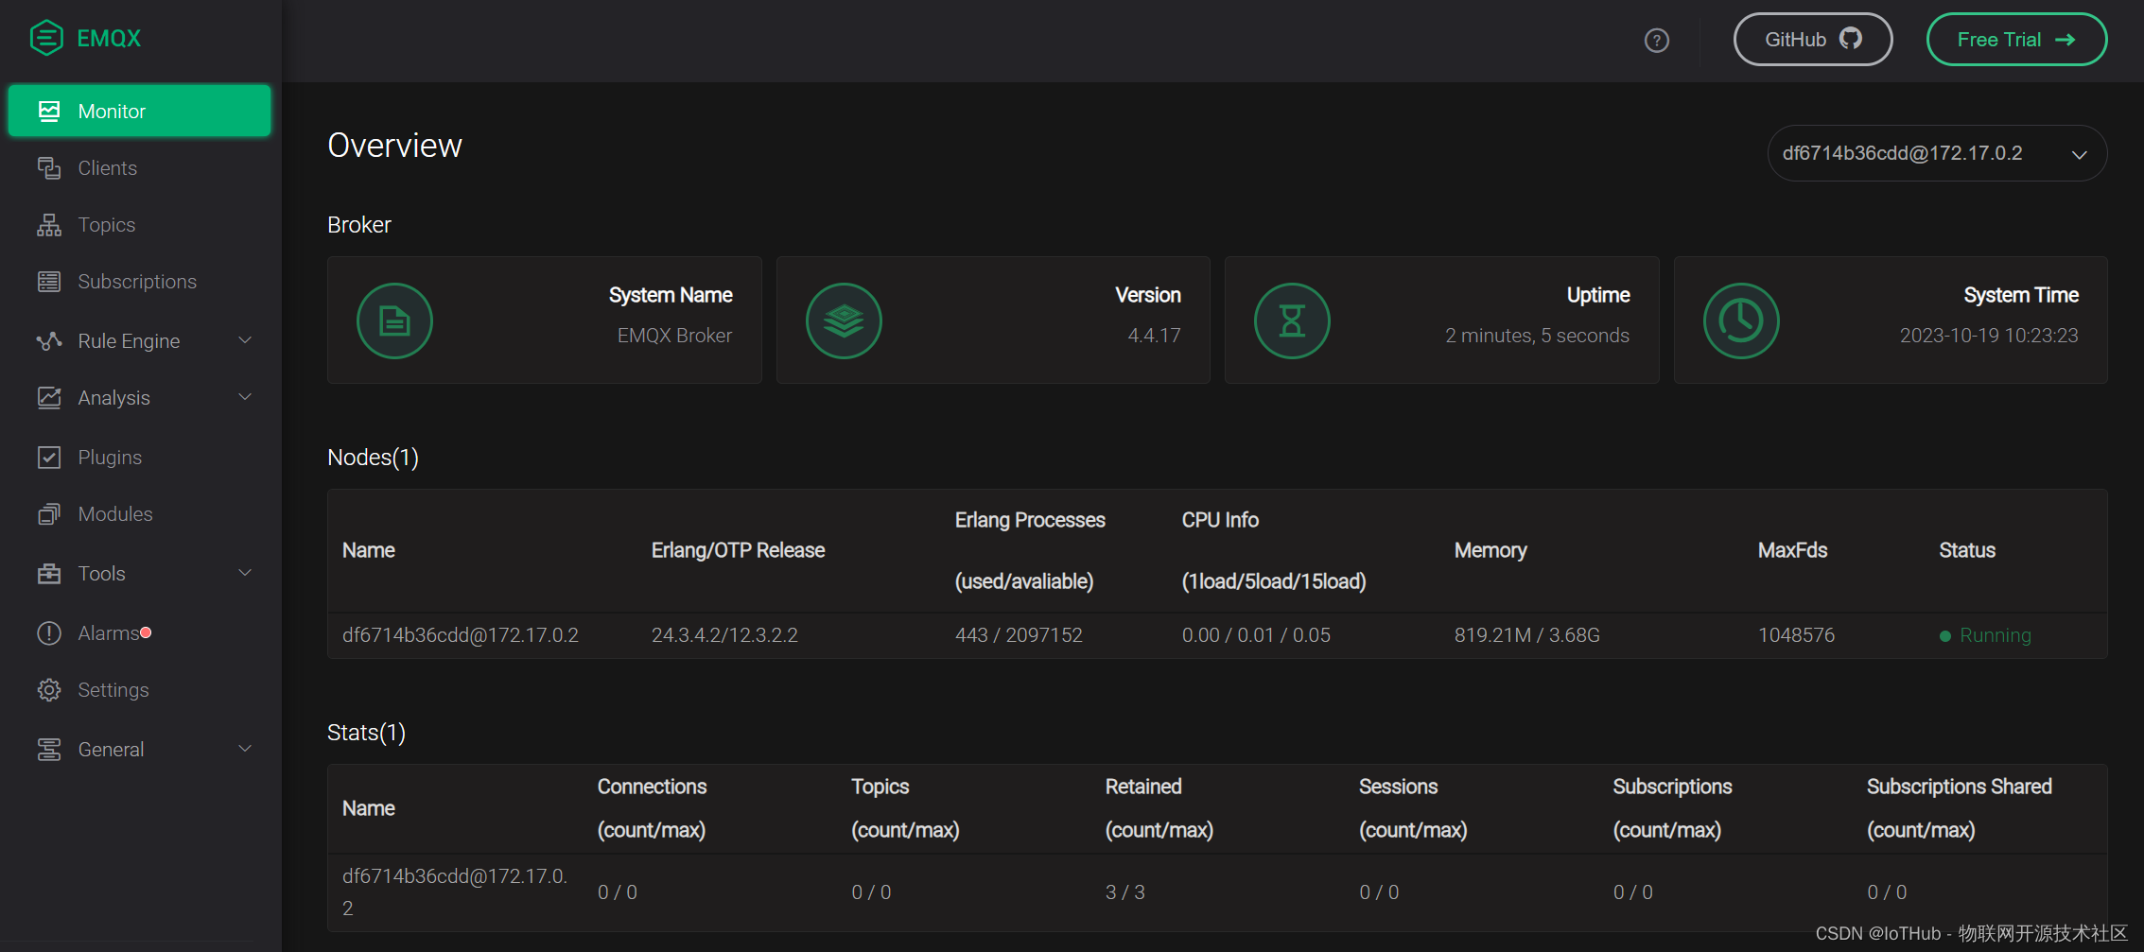This screenshot has width=2144, height=952.
Task: Click the Nodes(1) section heading
Action: [x=373, y=458]
